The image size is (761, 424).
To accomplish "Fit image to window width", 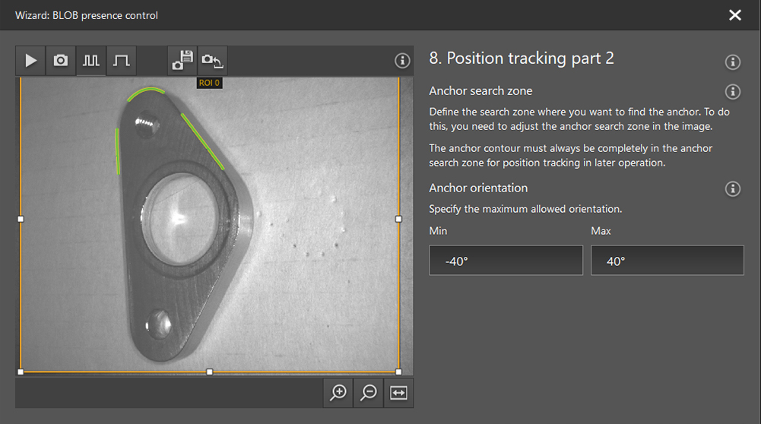I will coord(399,392).
